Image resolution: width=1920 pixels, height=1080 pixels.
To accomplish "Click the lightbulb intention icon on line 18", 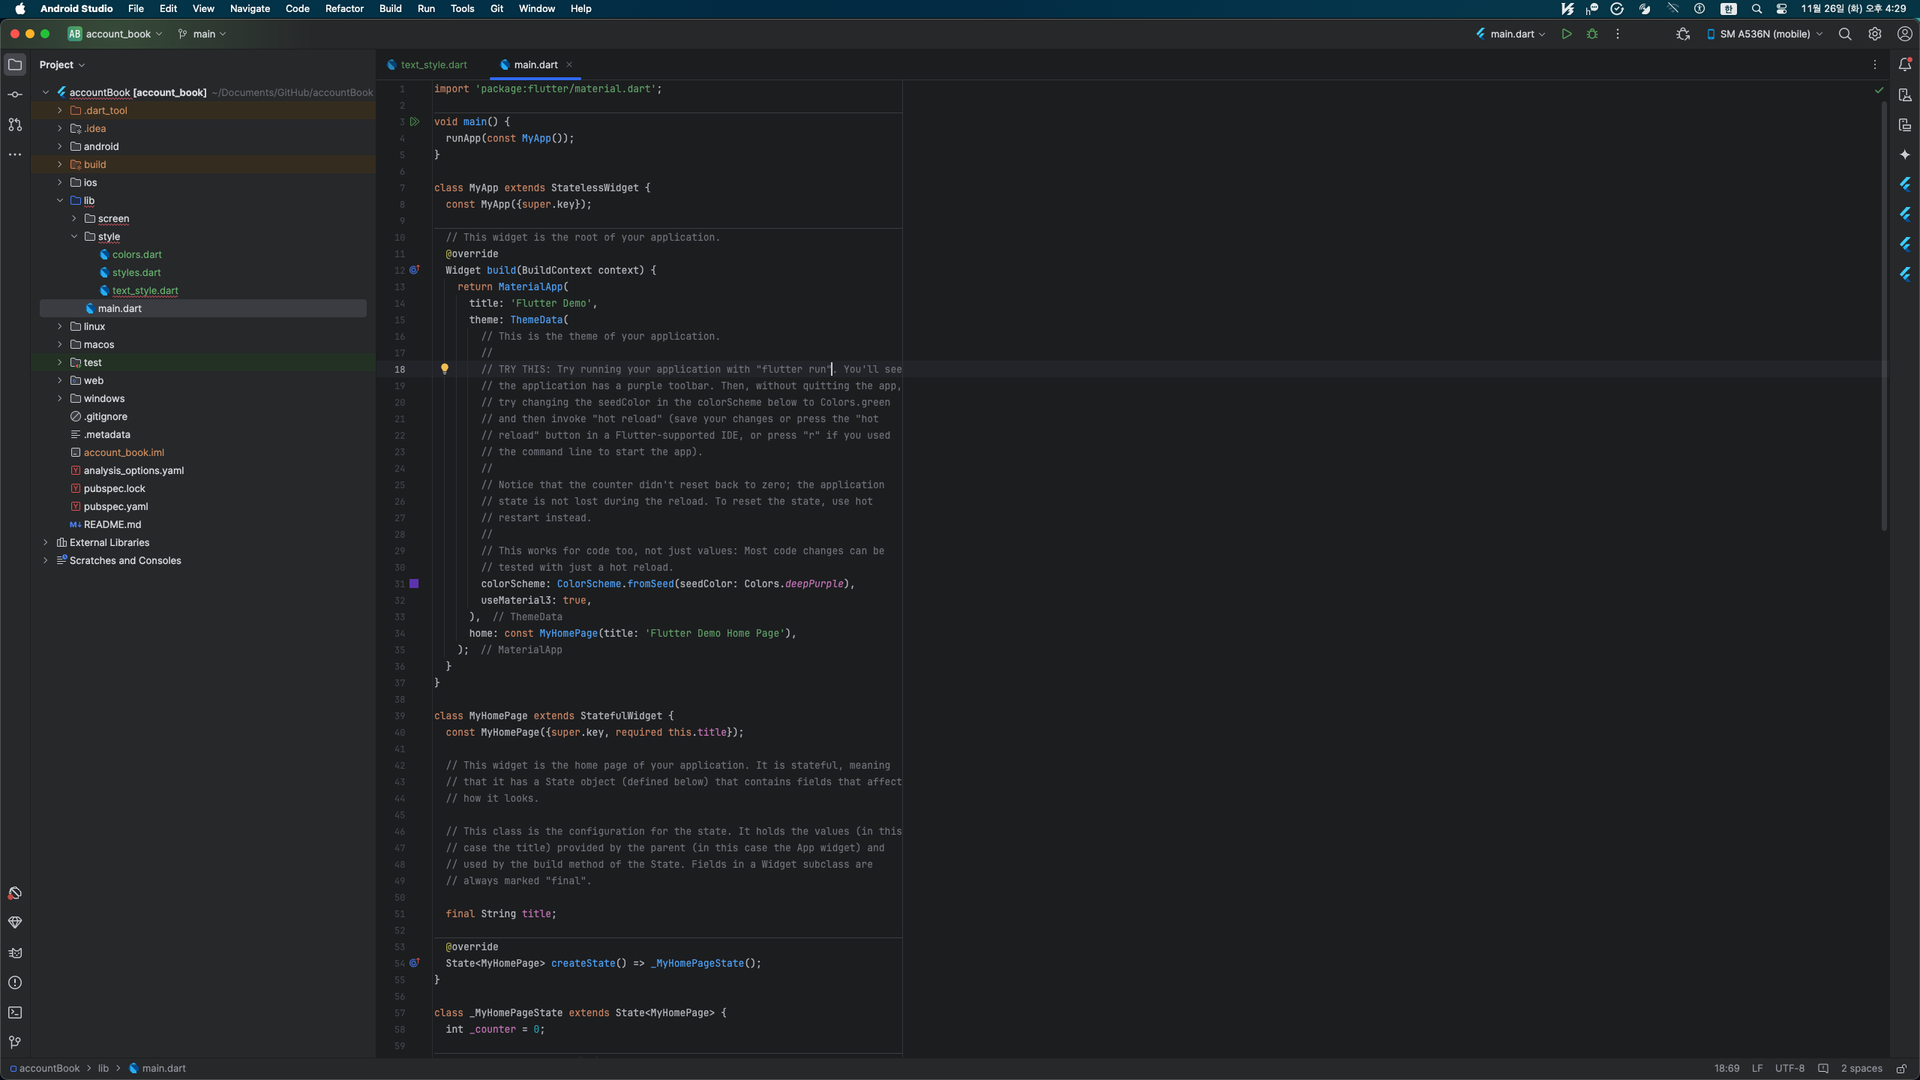I will click(x=444, y=368).
